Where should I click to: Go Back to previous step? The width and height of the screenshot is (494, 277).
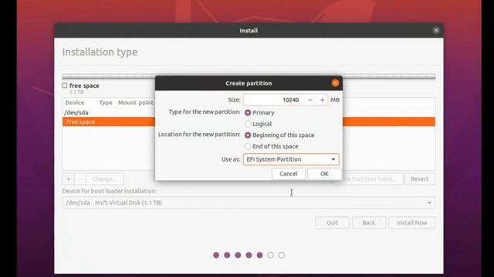pyautogui.click(x=369, y=222)
